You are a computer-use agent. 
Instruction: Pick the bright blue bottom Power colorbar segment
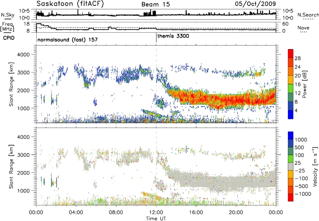(x=291, y=114)
